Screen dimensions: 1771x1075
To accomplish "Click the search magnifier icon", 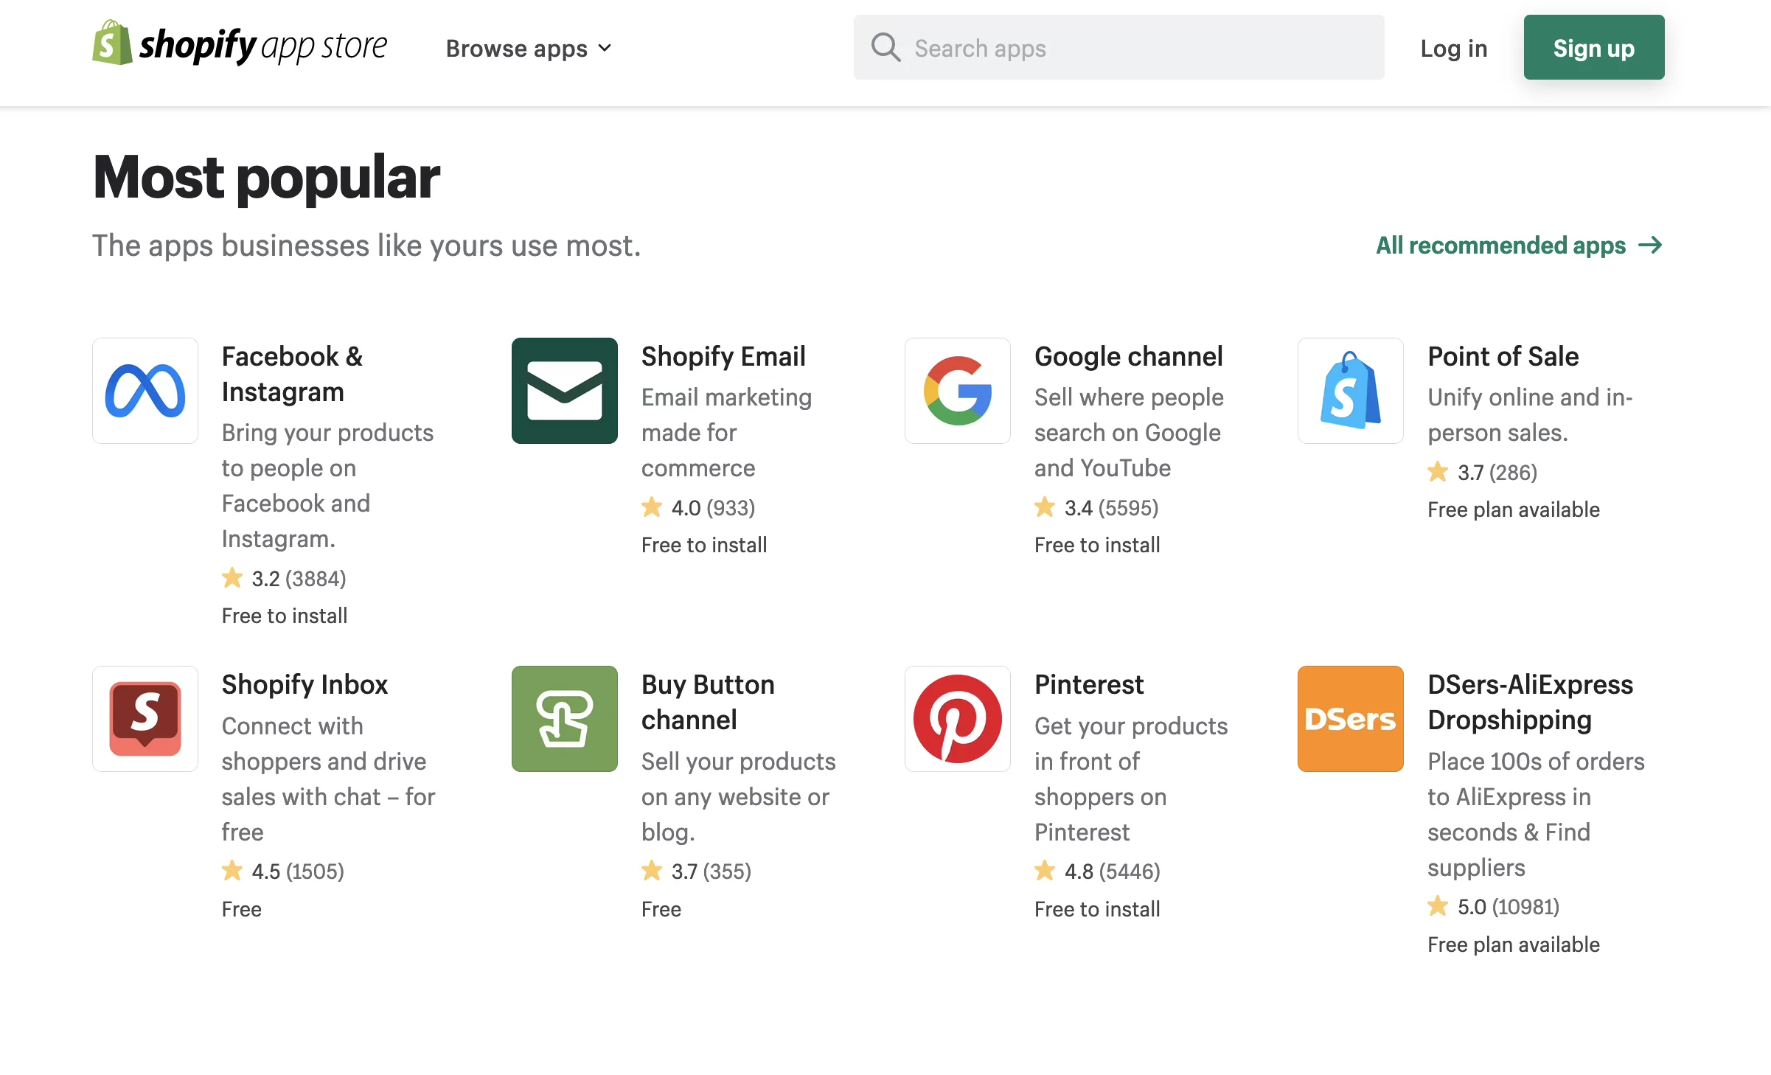I will click(885, 48).
